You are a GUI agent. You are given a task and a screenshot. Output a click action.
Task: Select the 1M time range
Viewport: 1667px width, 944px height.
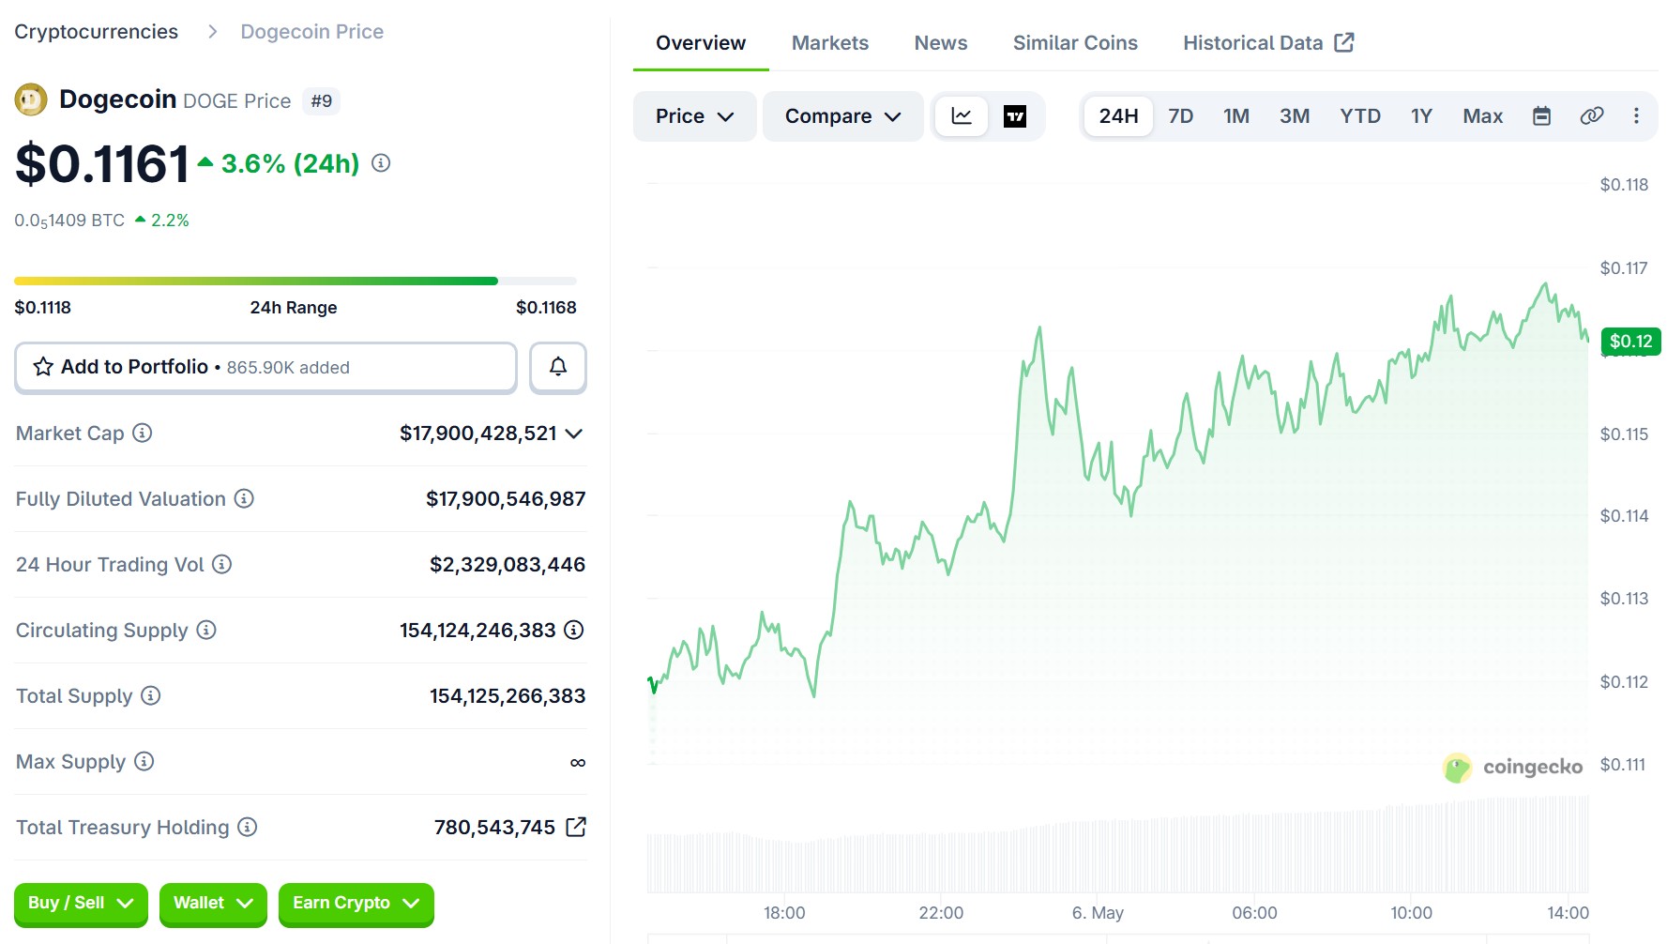[x=1236, y=116]
